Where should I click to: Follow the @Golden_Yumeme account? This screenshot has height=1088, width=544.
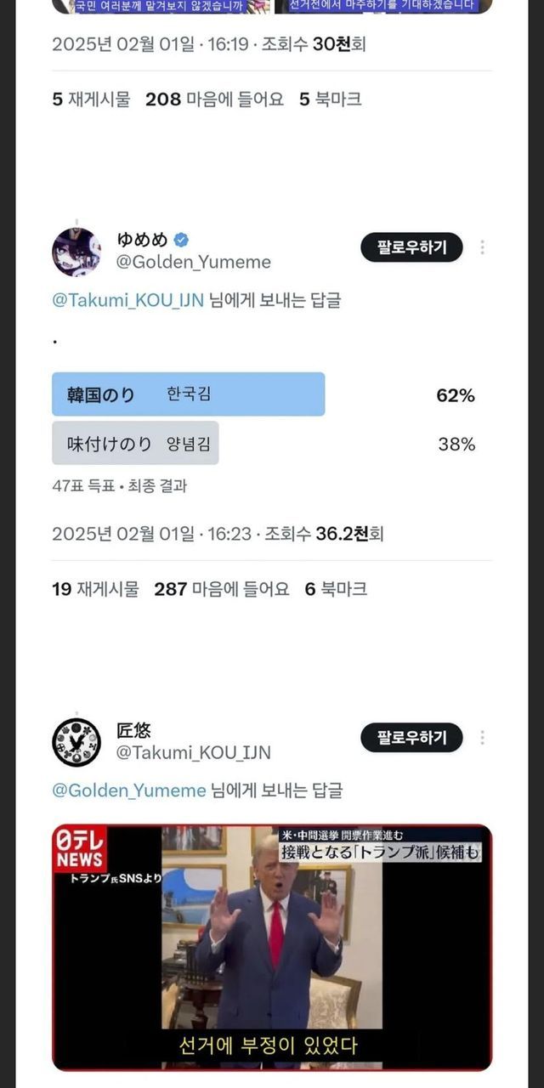tap(411, 247)
